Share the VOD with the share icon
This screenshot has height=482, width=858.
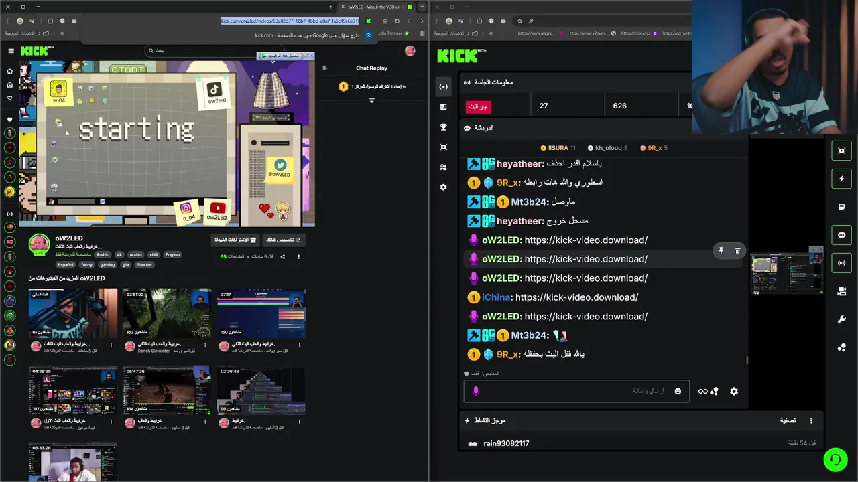click(282, 256)
